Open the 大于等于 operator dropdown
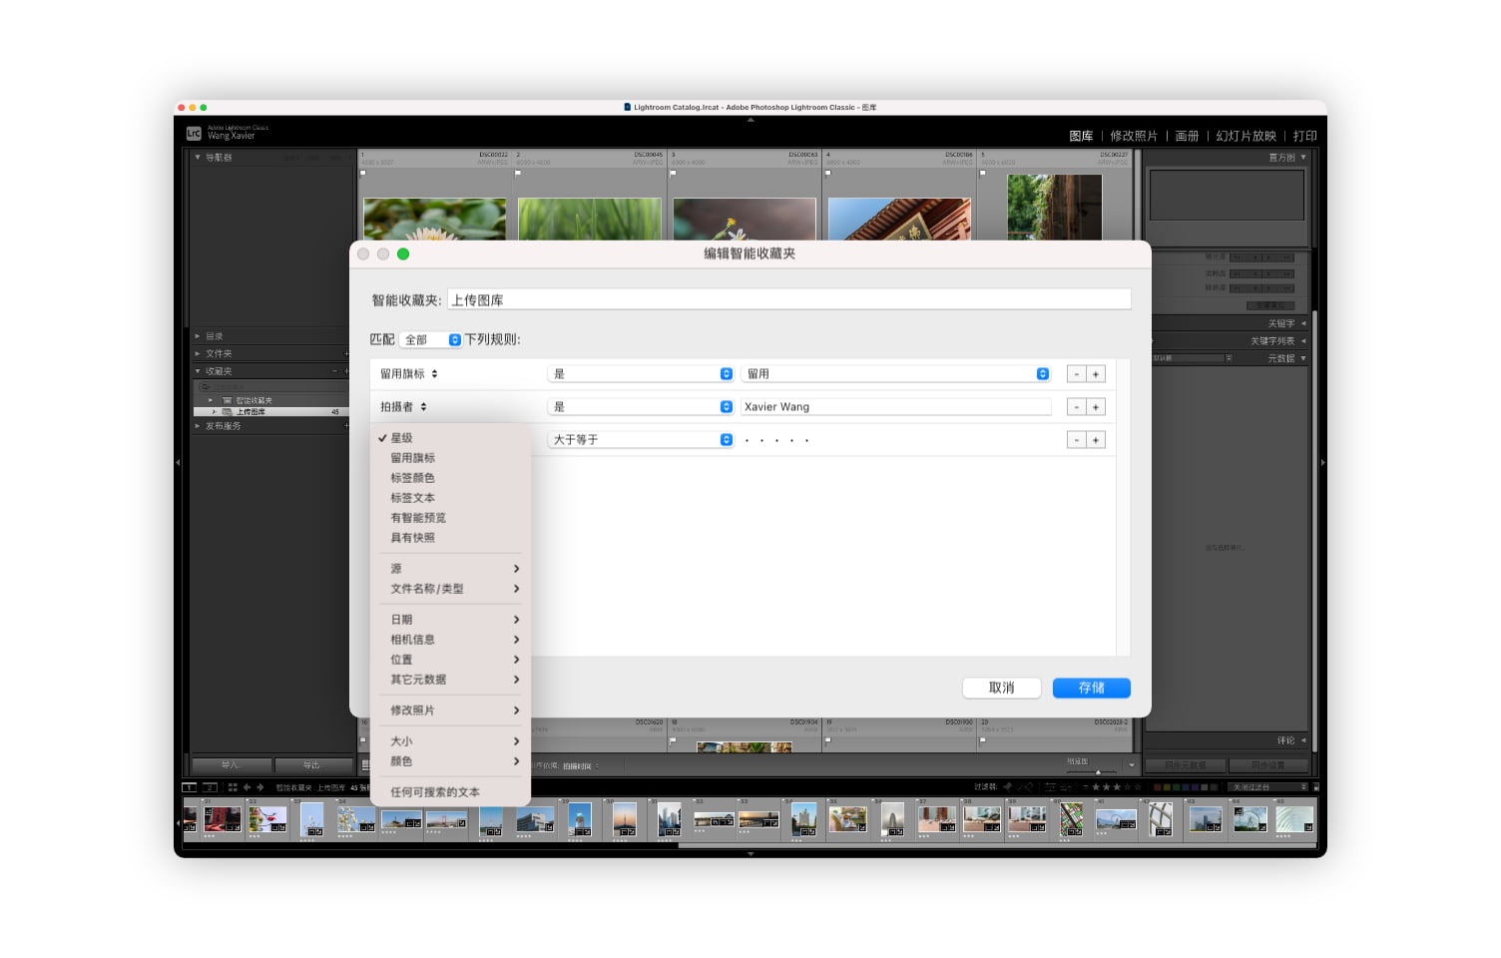 (x=641, y=440)
